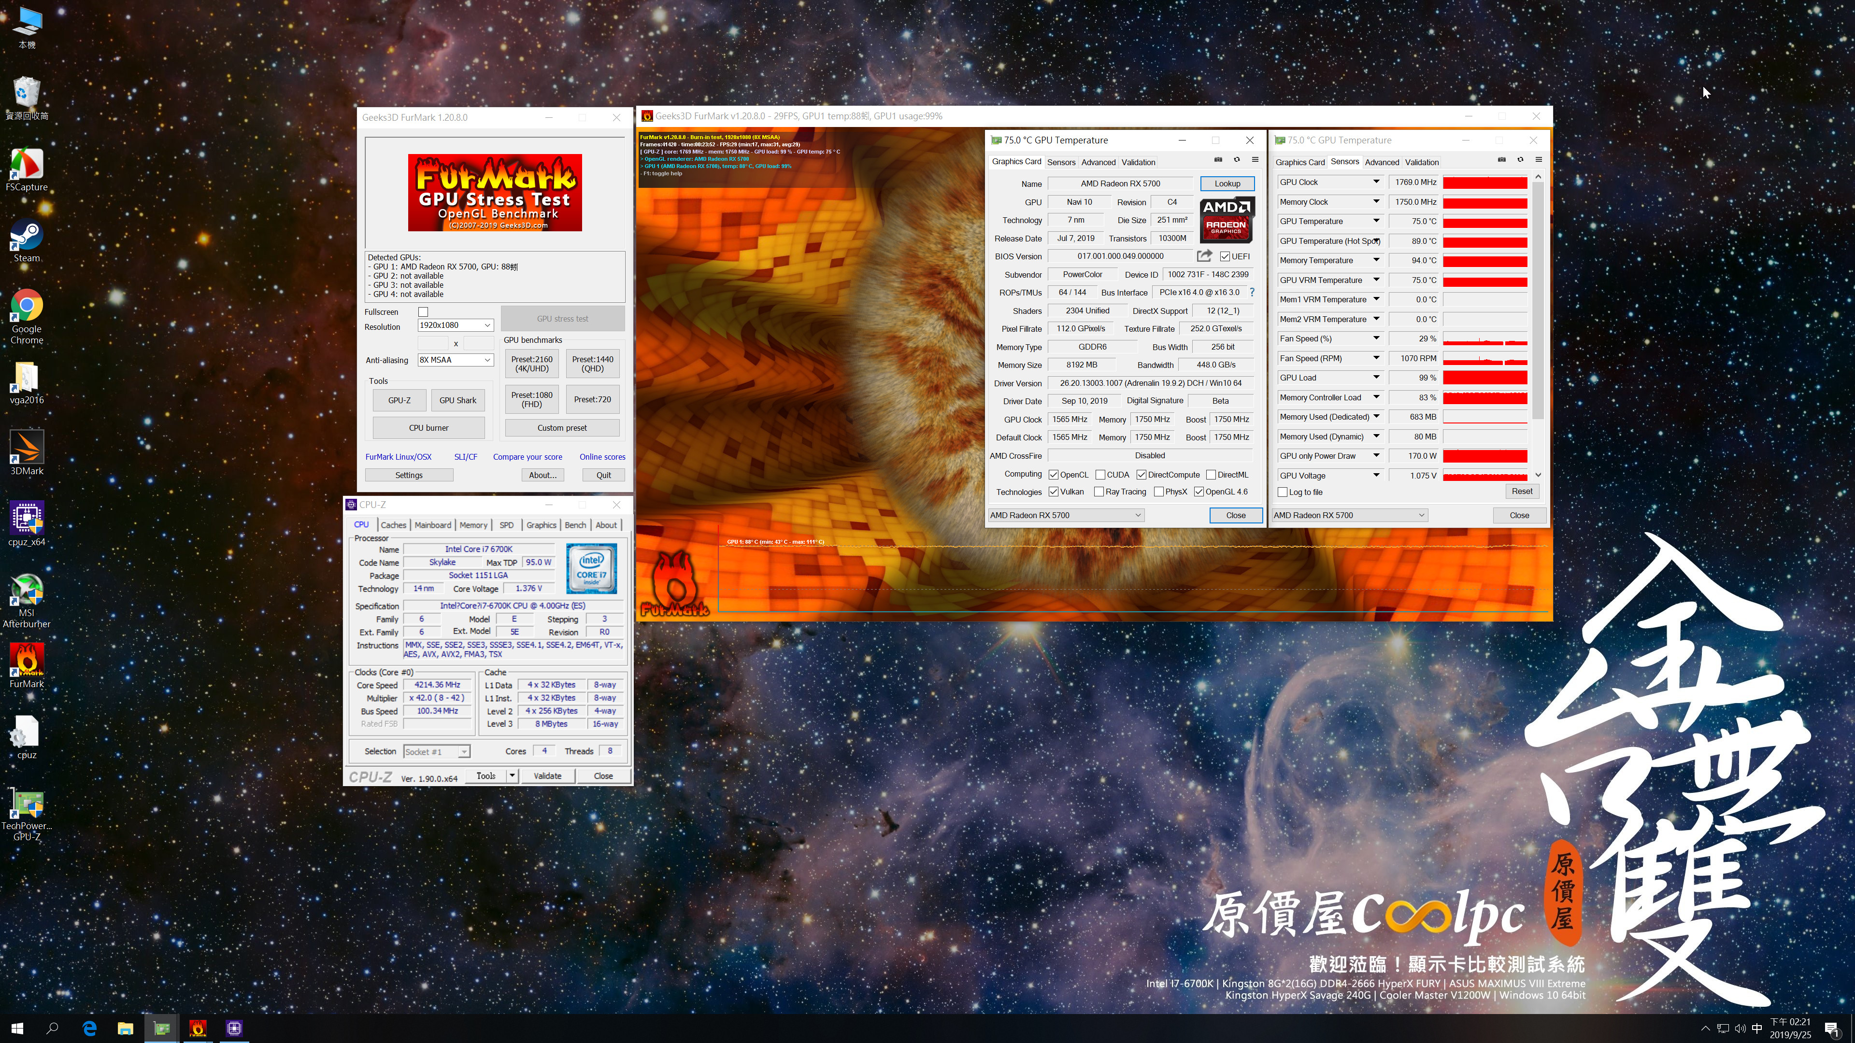Viewport: 1855px width, 1043px height.
Task: Select the MSI Afterburner desktop icon
Action: (27, 601)
